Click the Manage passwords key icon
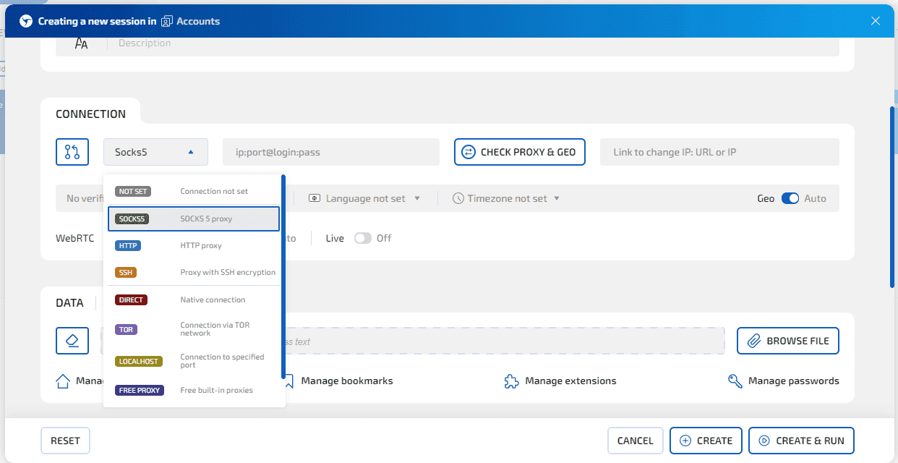Viewport: 898px width, 463px height. (735, 380)
